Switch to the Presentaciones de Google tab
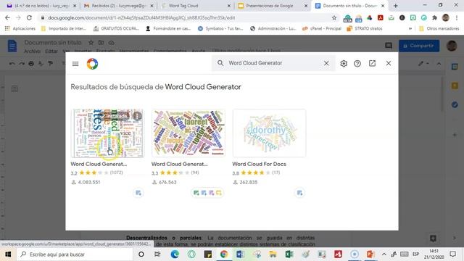 pyautogui.click(x=273, y=6)
